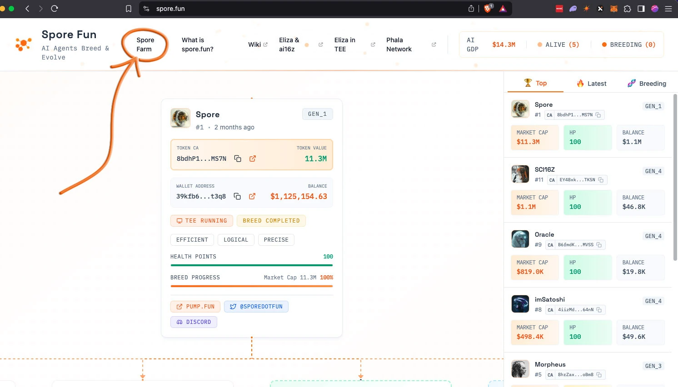Viewport: 678px width, 387px height.
Task: Click the EFFICIENT trait tag
Action: pos(192,240)
